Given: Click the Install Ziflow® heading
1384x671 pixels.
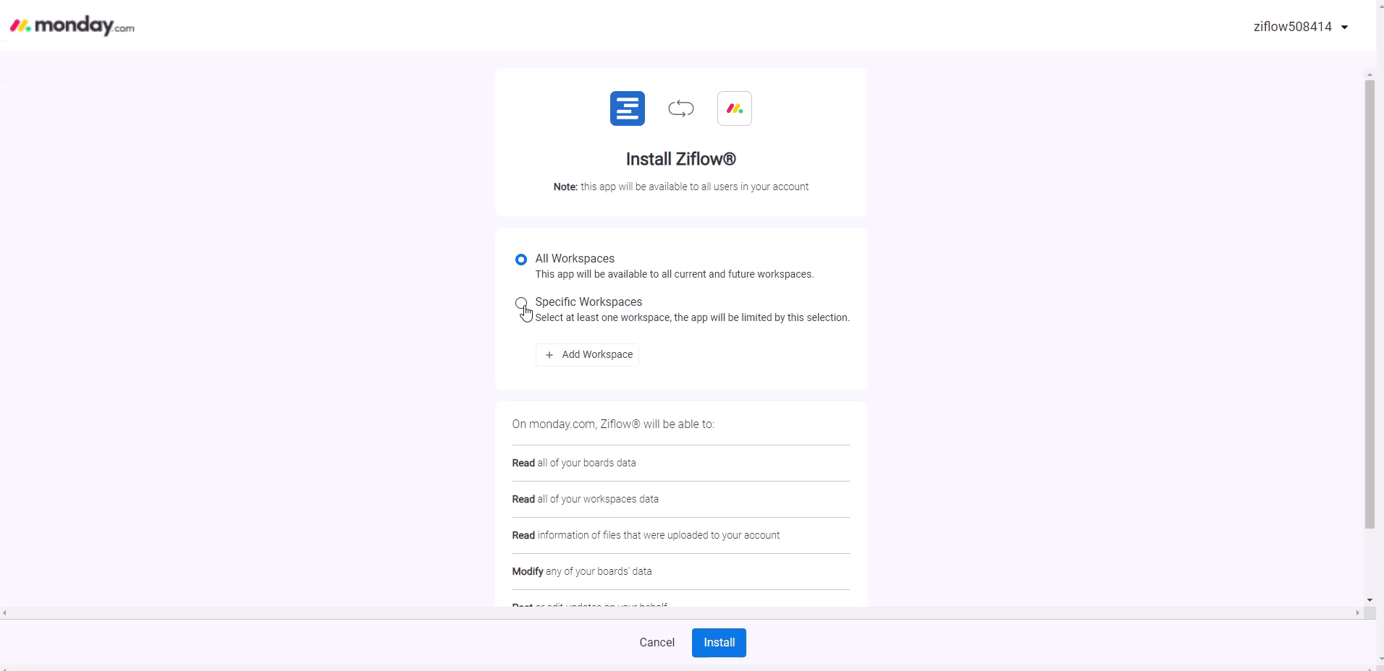Looking at the screenshot, I should 681,159.
